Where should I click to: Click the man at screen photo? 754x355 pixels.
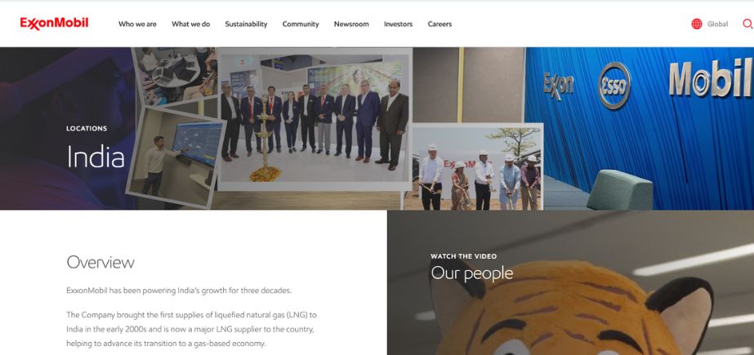[176, 156]
